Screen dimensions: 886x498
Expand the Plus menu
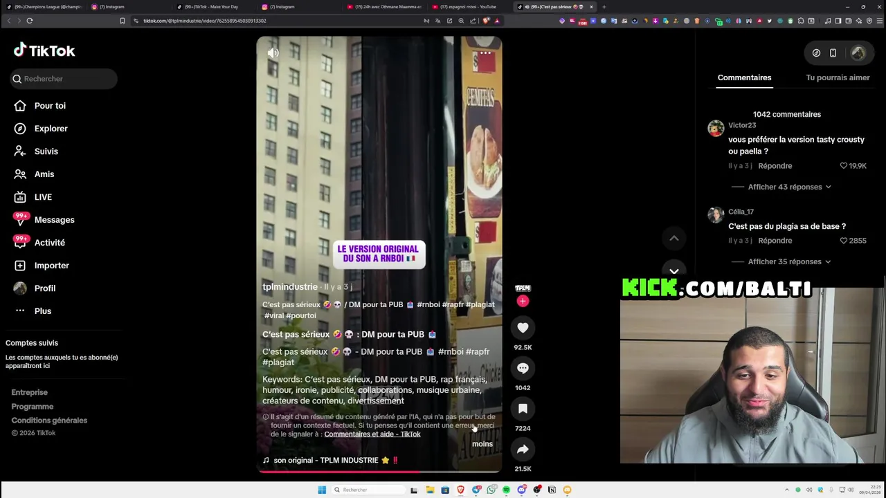pyautogui.click(x=33, y=311)
